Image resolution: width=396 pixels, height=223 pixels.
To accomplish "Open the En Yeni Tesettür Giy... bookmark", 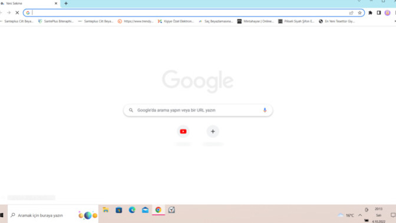I will [336, 21].
